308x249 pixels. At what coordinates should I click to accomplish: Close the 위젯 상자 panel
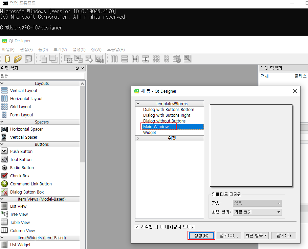(83, 68)
